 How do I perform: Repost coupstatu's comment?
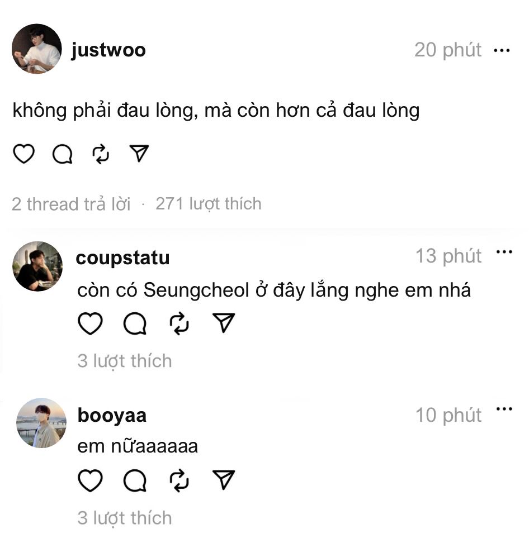[180, 323]
